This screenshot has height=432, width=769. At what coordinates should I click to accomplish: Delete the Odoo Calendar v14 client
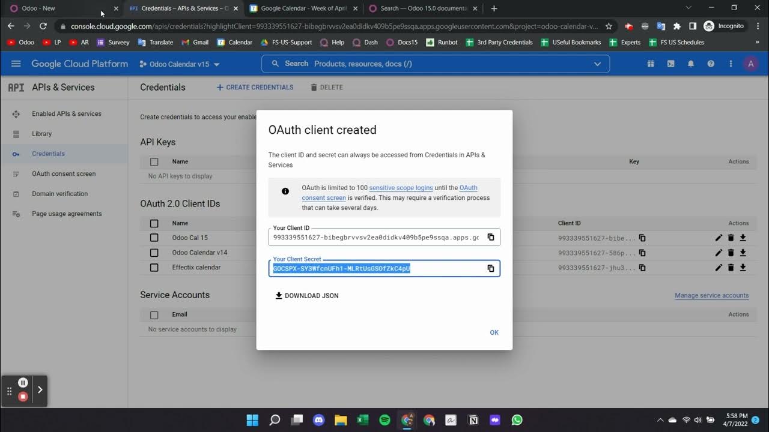point(731,253)
